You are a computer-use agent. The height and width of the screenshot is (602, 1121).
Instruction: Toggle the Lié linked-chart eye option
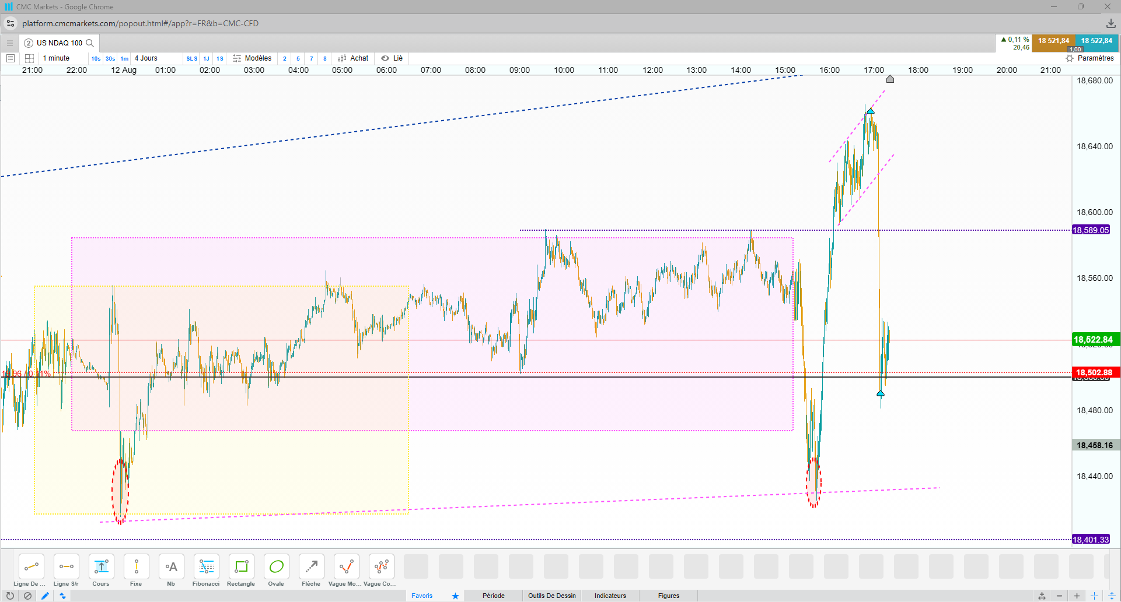coord(392,58)
